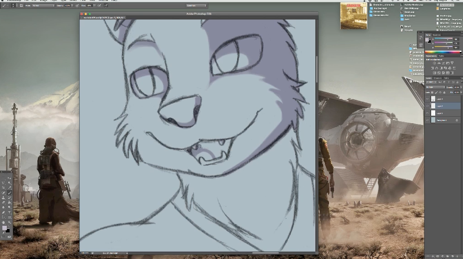Image resolution: width=463 pixels, height=259 pixels.
Task: Open the Brush panel from options bar
Action: (x=21, y=5)
